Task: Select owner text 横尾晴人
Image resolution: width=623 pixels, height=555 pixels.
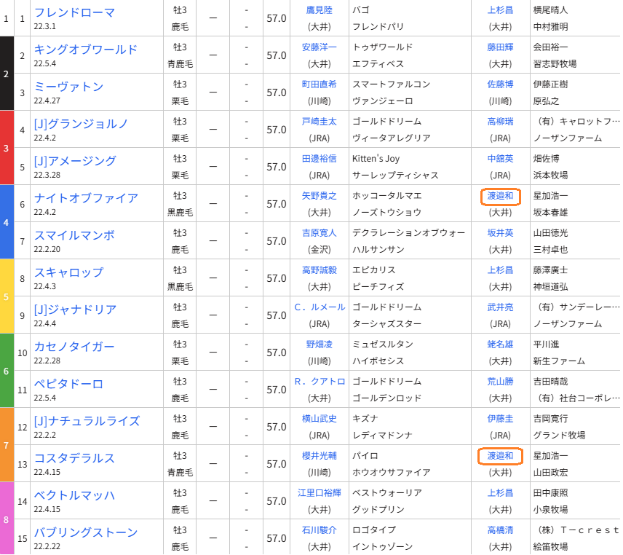Action: (550, 10)
